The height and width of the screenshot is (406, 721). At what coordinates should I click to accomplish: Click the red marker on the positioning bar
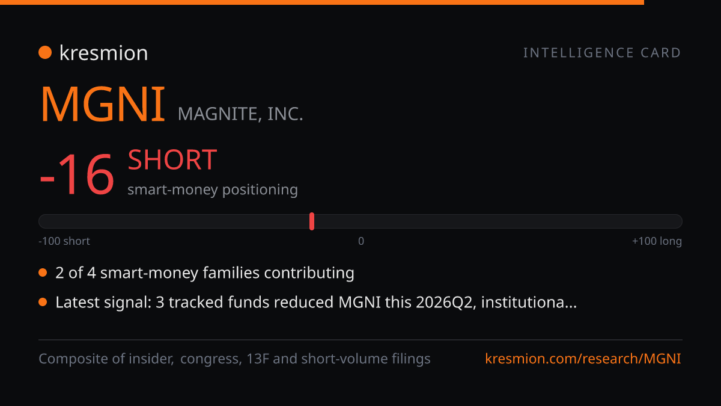[312, 221]
